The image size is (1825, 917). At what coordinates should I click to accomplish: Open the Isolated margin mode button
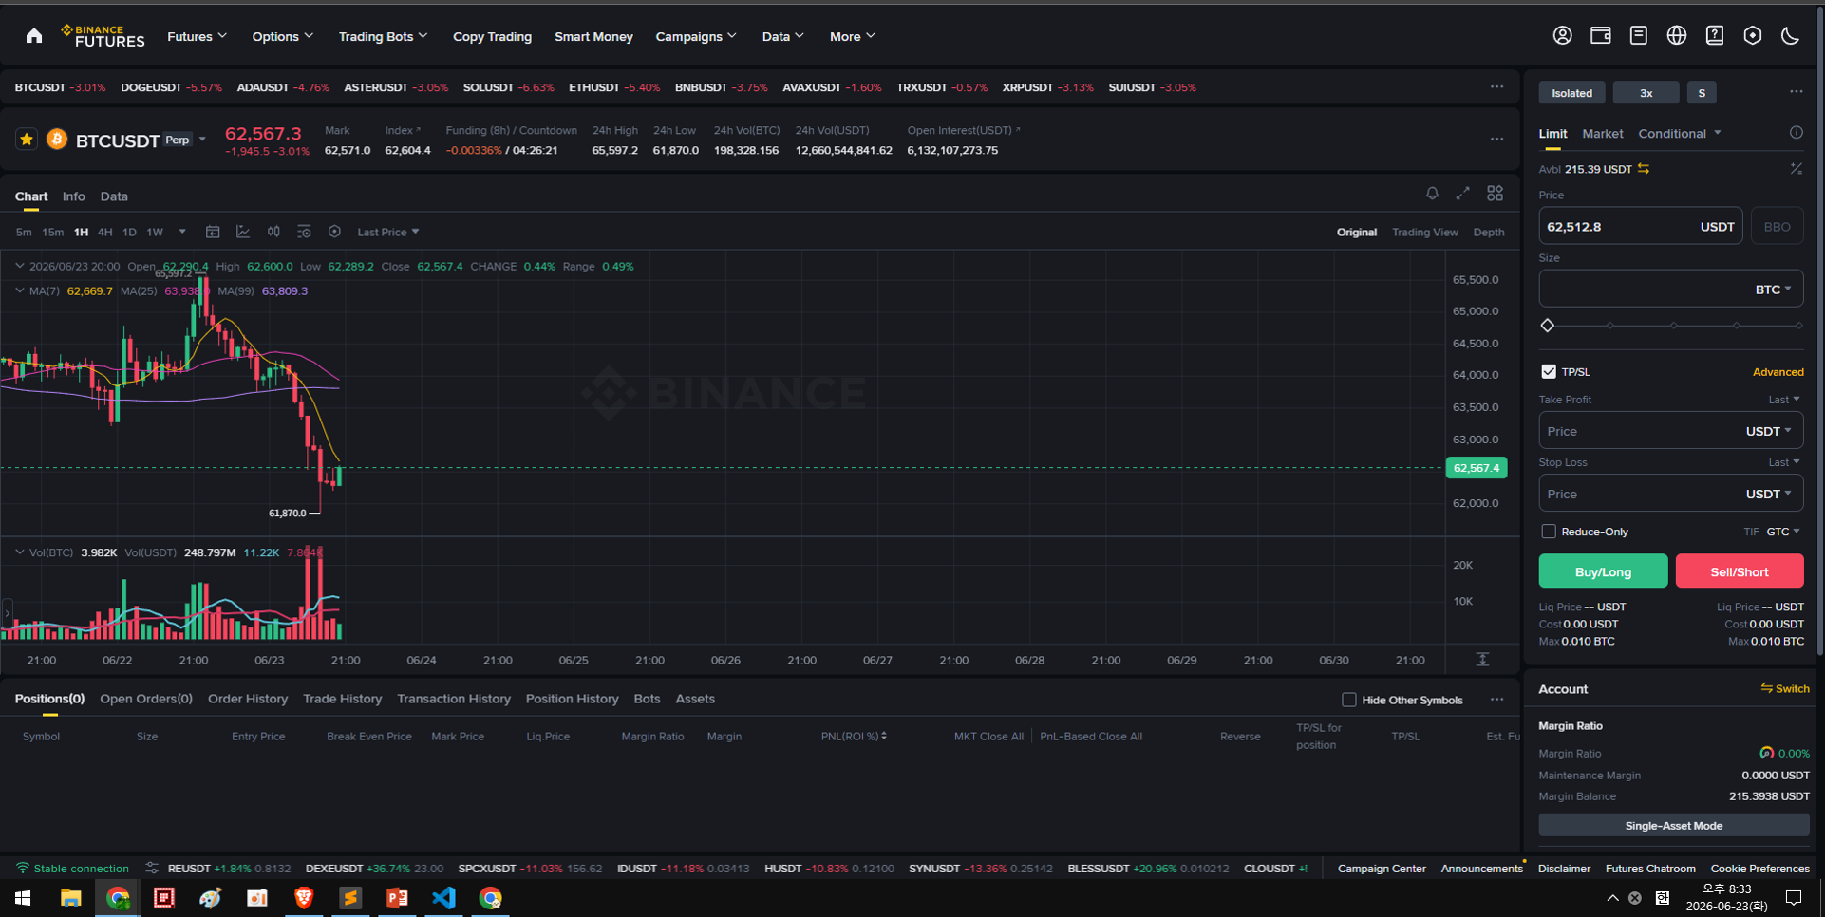pyautogui.click(x=1571, y=93)
